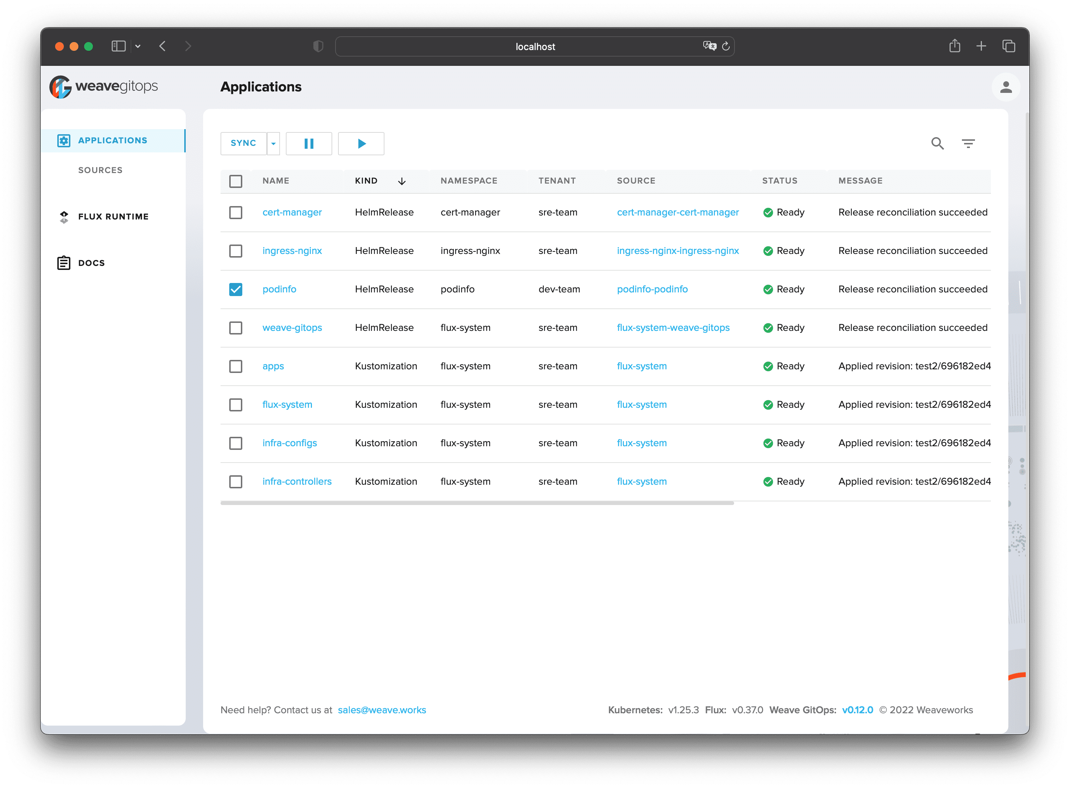
Task: Toggle the Kind column sort arrow
Action: (x=402, y=181)
